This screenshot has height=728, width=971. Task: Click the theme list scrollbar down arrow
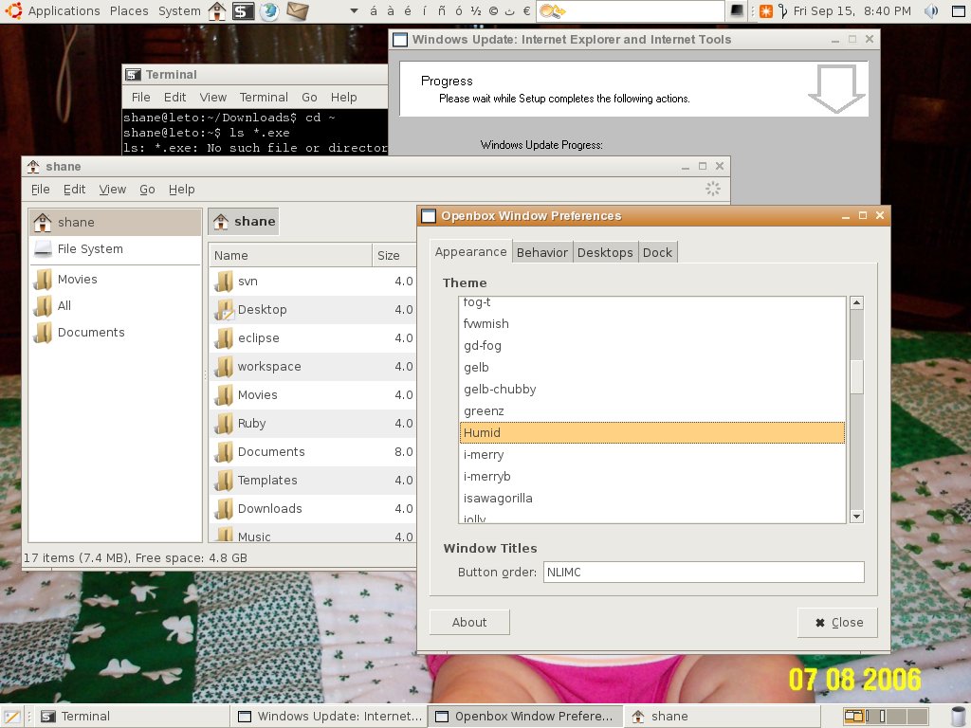(856, 517)
